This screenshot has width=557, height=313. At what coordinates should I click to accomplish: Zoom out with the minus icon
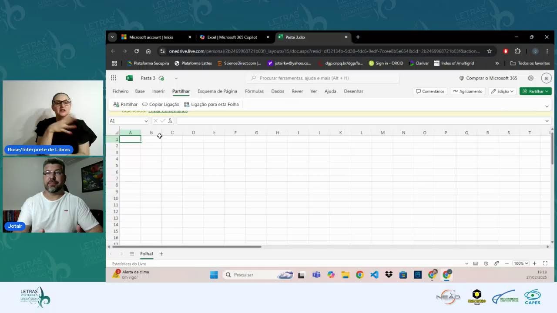tap(507, 263)
